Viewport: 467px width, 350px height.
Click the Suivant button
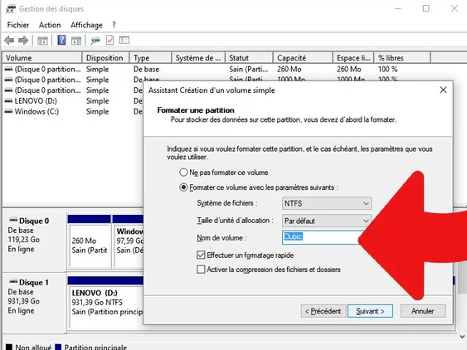coord(370,311)
